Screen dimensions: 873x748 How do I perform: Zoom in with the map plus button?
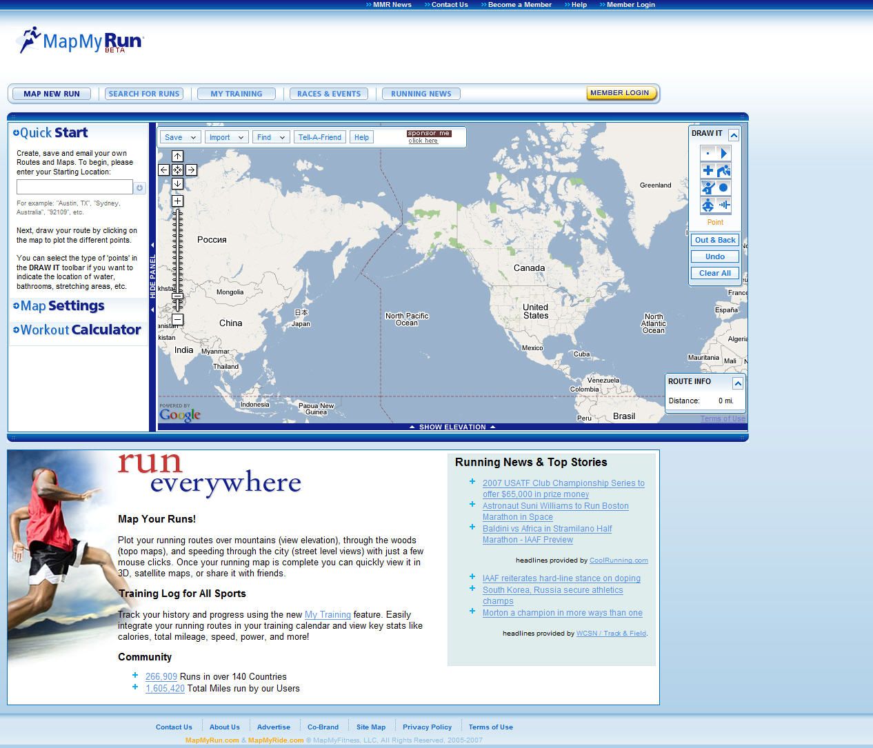click(177, 201)
